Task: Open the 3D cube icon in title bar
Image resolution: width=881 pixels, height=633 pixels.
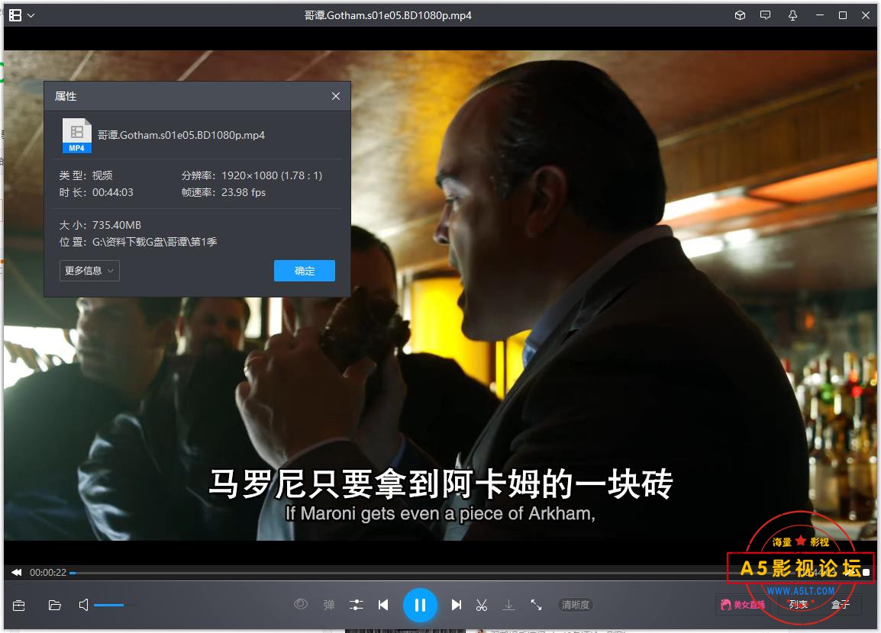Action: (740, 15)
